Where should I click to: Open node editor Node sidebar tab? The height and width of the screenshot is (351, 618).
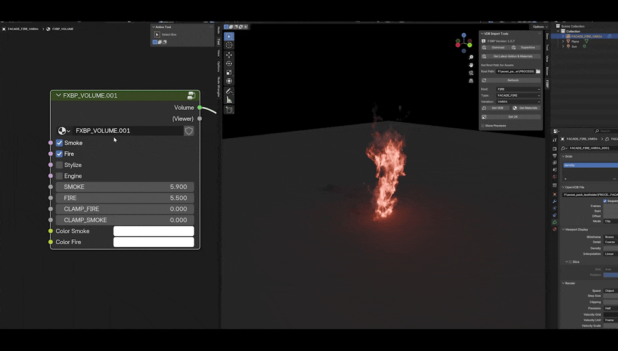pos(218,30)
